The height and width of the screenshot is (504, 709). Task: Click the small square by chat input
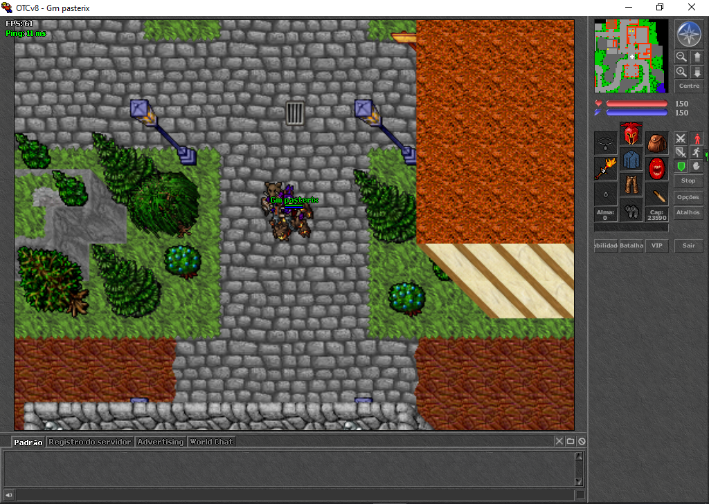(581, 495)
